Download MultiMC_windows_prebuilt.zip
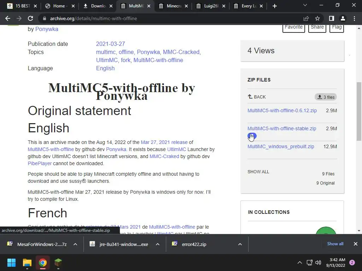Viewport: 362px width, 271px height. click(x=281, y=146)
